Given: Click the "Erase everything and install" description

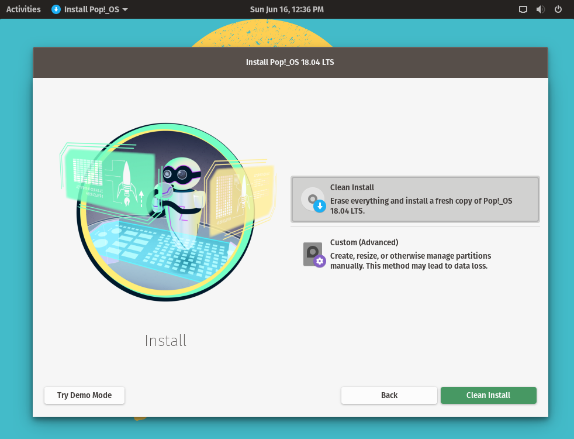Looking at the screenshot, I should [x=421, y=205].
